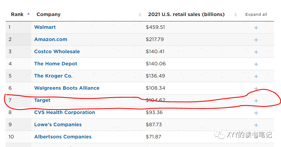Expand CVS Health Corporation row plus icon
Image resolution: width=281 pixels, height=147 pixels.
[x=256, y=113]
